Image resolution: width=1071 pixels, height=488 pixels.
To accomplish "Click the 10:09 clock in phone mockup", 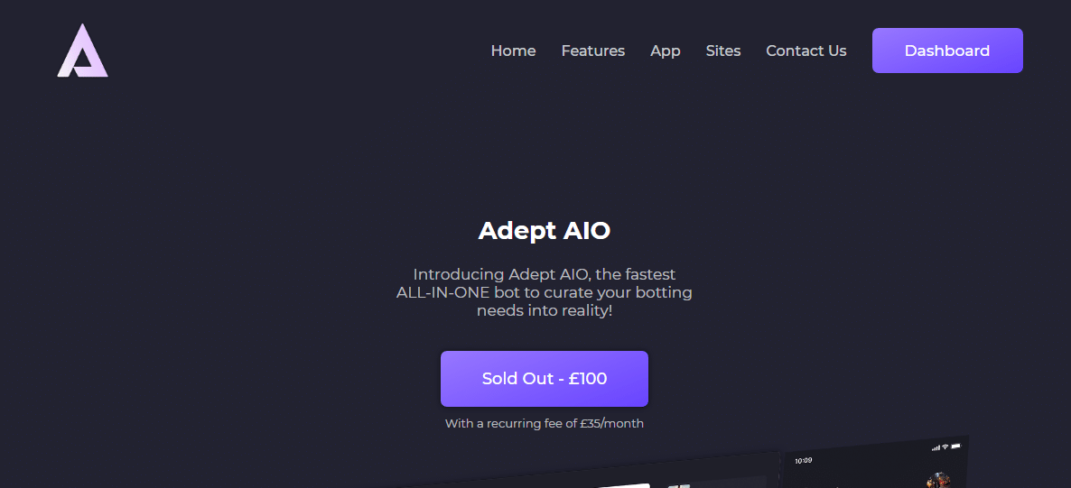I will coord(804,461).
